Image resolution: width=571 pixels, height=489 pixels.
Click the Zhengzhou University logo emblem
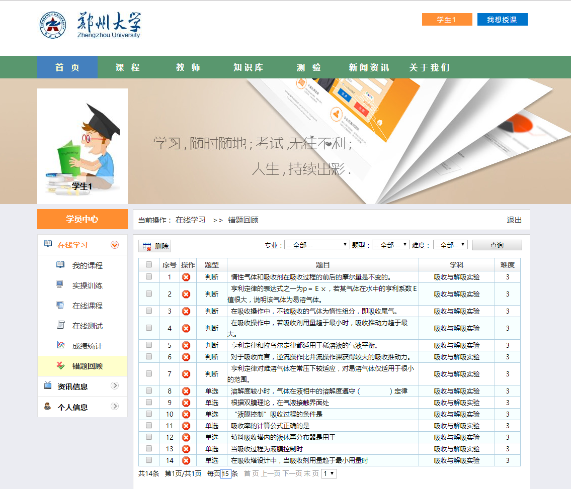53,25
